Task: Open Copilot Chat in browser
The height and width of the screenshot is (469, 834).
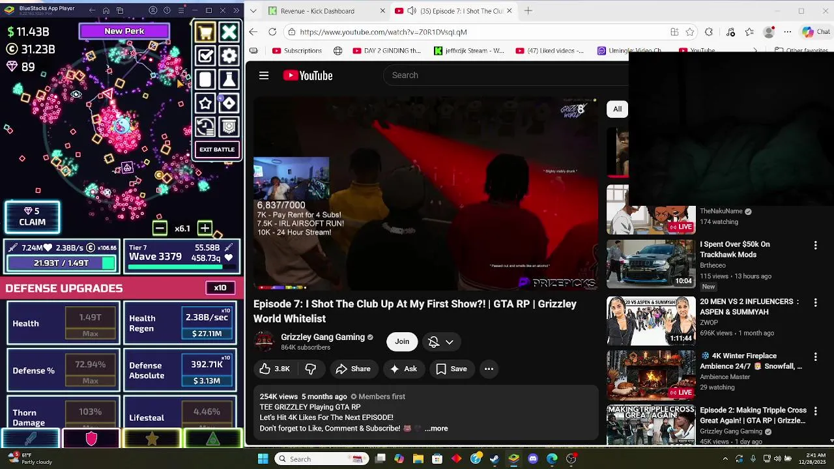Action: (x=816, y=32)
